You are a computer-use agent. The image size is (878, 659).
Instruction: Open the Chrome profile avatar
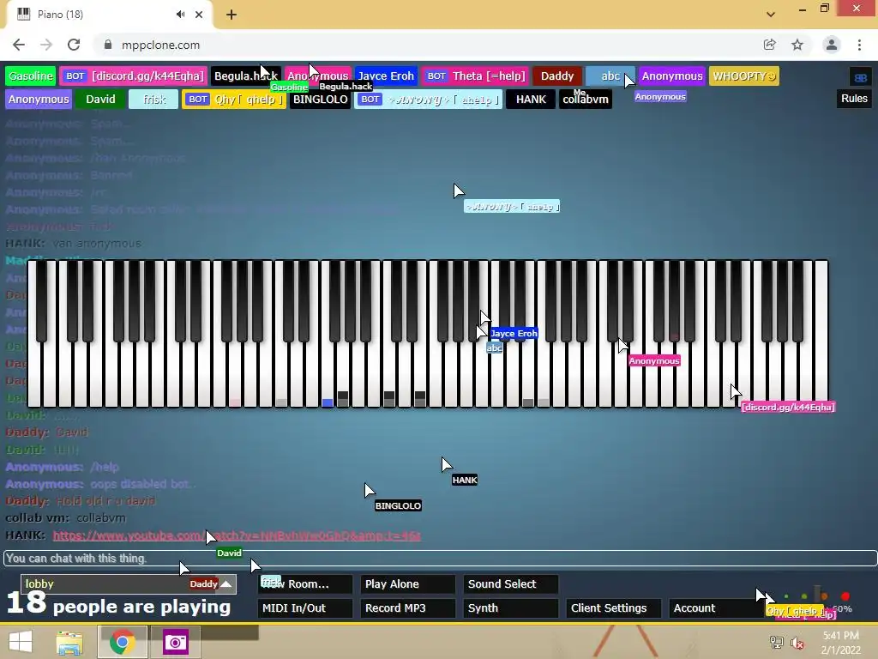point(832,45)
